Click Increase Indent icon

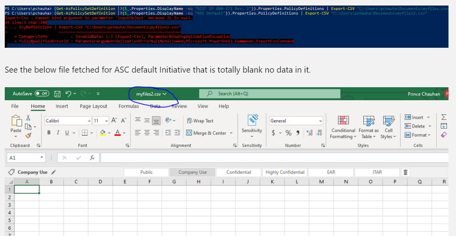point(177,133)
